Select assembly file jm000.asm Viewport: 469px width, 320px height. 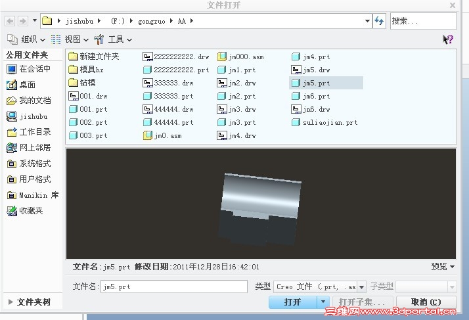(240, 57)
